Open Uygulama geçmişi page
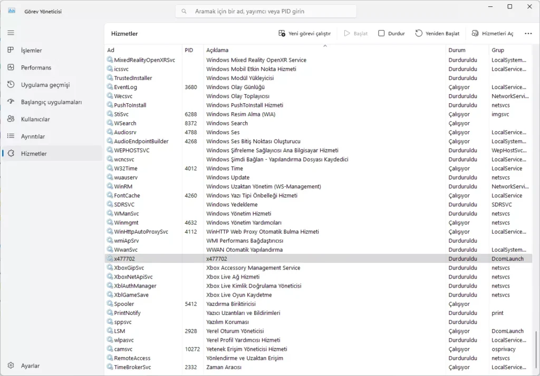This screenshot has height=376, width=540. point(45,85)
